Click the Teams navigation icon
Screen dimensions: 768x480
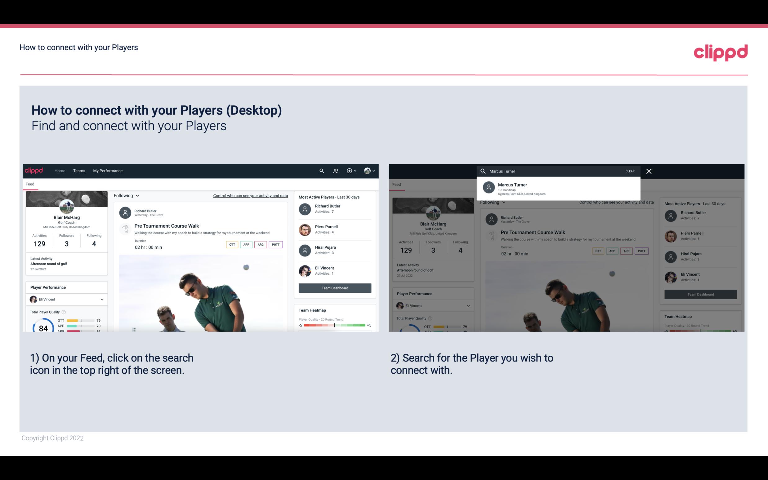[x=79, y=171]
